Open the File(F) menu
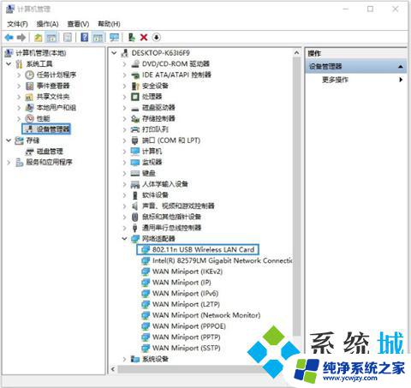 pos(17,24)
